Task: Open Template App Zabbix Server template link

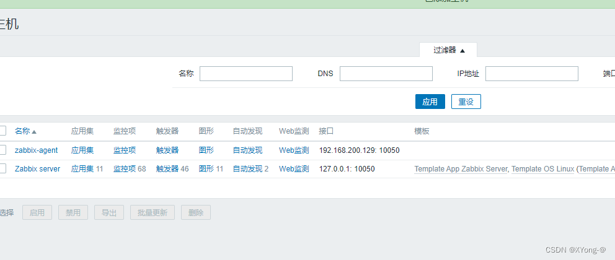Action: [461, 169]
